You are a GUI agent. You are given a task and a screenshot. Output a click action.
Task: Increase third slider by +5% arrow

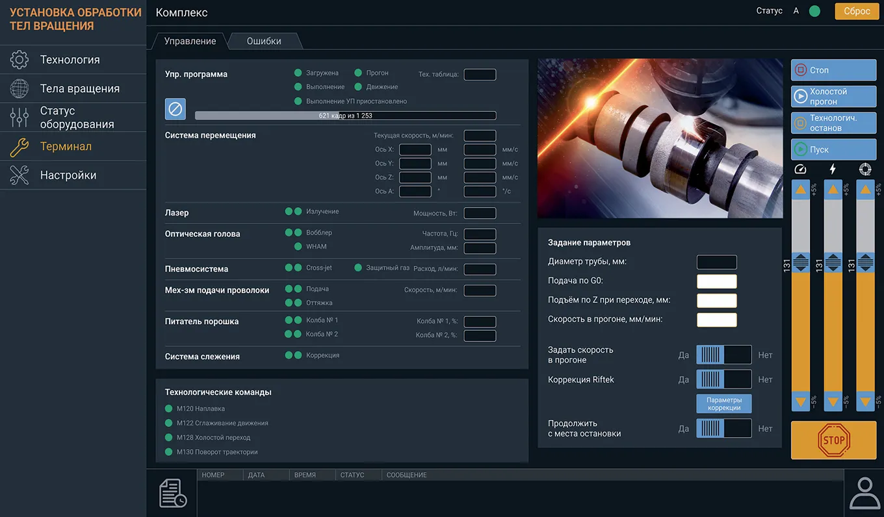tap(865, 190)
